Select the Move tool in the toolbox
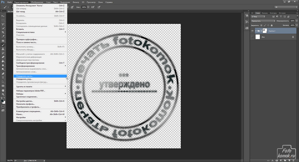299x162 pixels. (3, 16)
